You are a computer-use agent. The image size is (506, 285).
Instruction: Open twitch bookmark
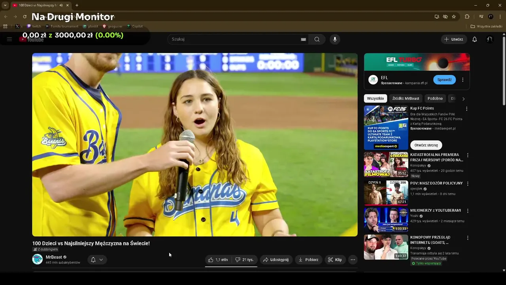click(34, 27)
